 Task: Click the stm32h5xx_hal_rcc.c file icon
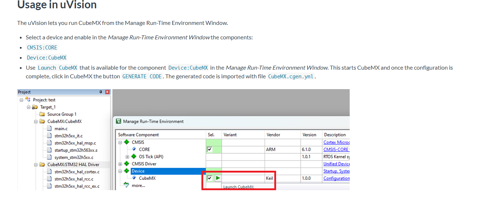click(49, 179)
